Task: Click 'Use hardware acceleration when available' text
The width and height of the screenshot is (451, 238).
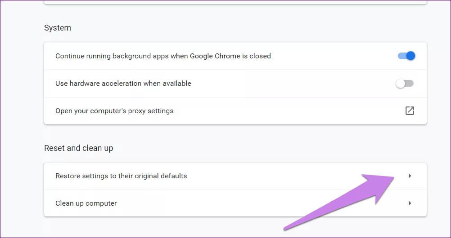Action: (123, 84)
